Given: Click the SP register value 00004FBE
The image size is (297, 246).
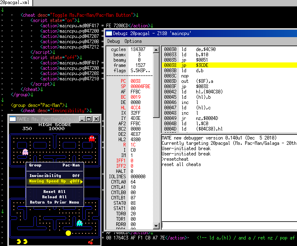Looking at the screenshot, I should click(140, 86).
